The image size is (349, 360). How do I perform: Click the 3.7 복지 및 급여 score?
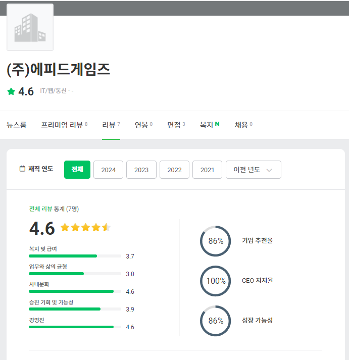coord(130,256)
